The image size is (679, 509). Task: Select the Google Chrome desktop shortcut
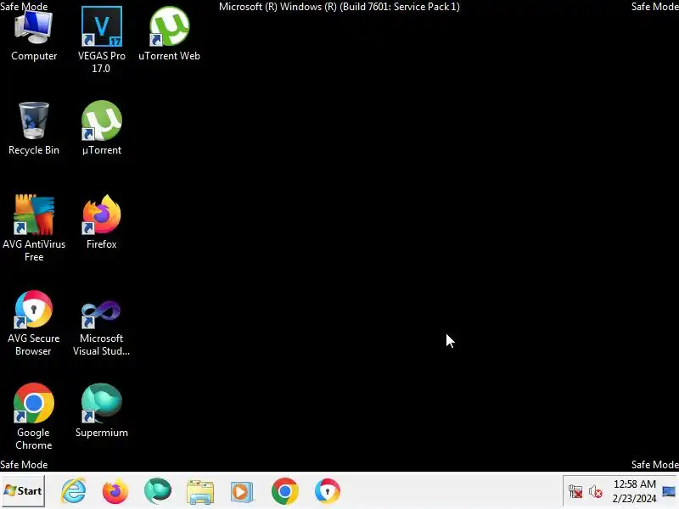[x=34, y=417]
